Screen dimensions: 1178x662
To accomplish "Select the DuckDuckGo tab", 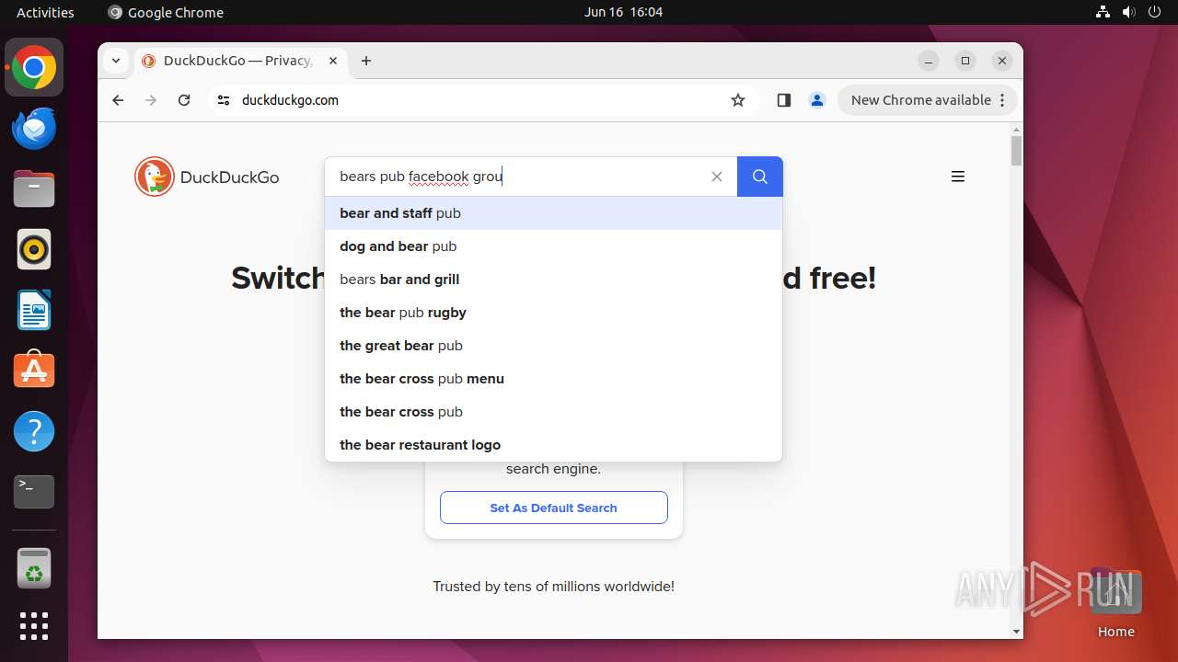I will point(241,61).
